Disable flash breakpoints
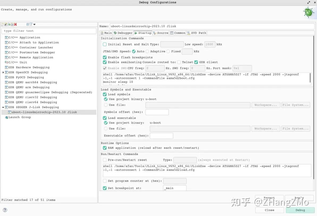Image resolution: width=317 pixels, height=216 pixels. (105, 57)
